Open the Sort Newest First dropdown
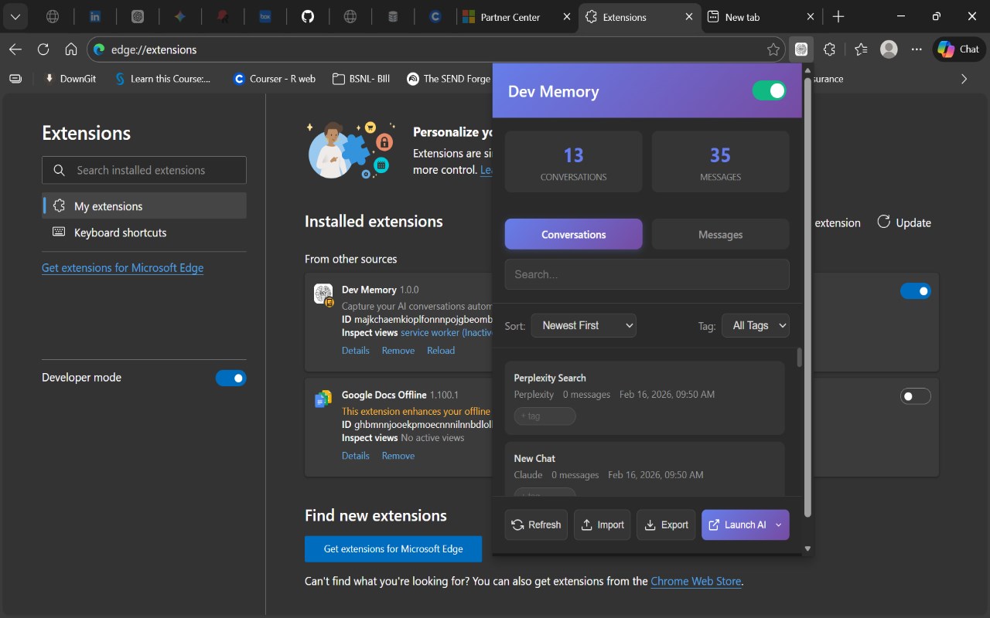The image size is (990, 618). click(x=584, y=325)
